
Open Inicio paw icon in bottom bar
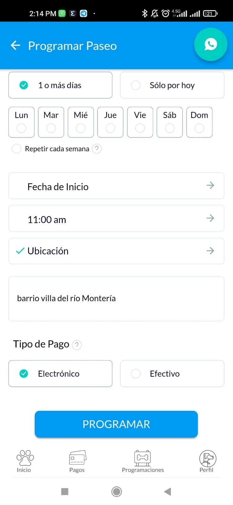click(x=25, y=458)
